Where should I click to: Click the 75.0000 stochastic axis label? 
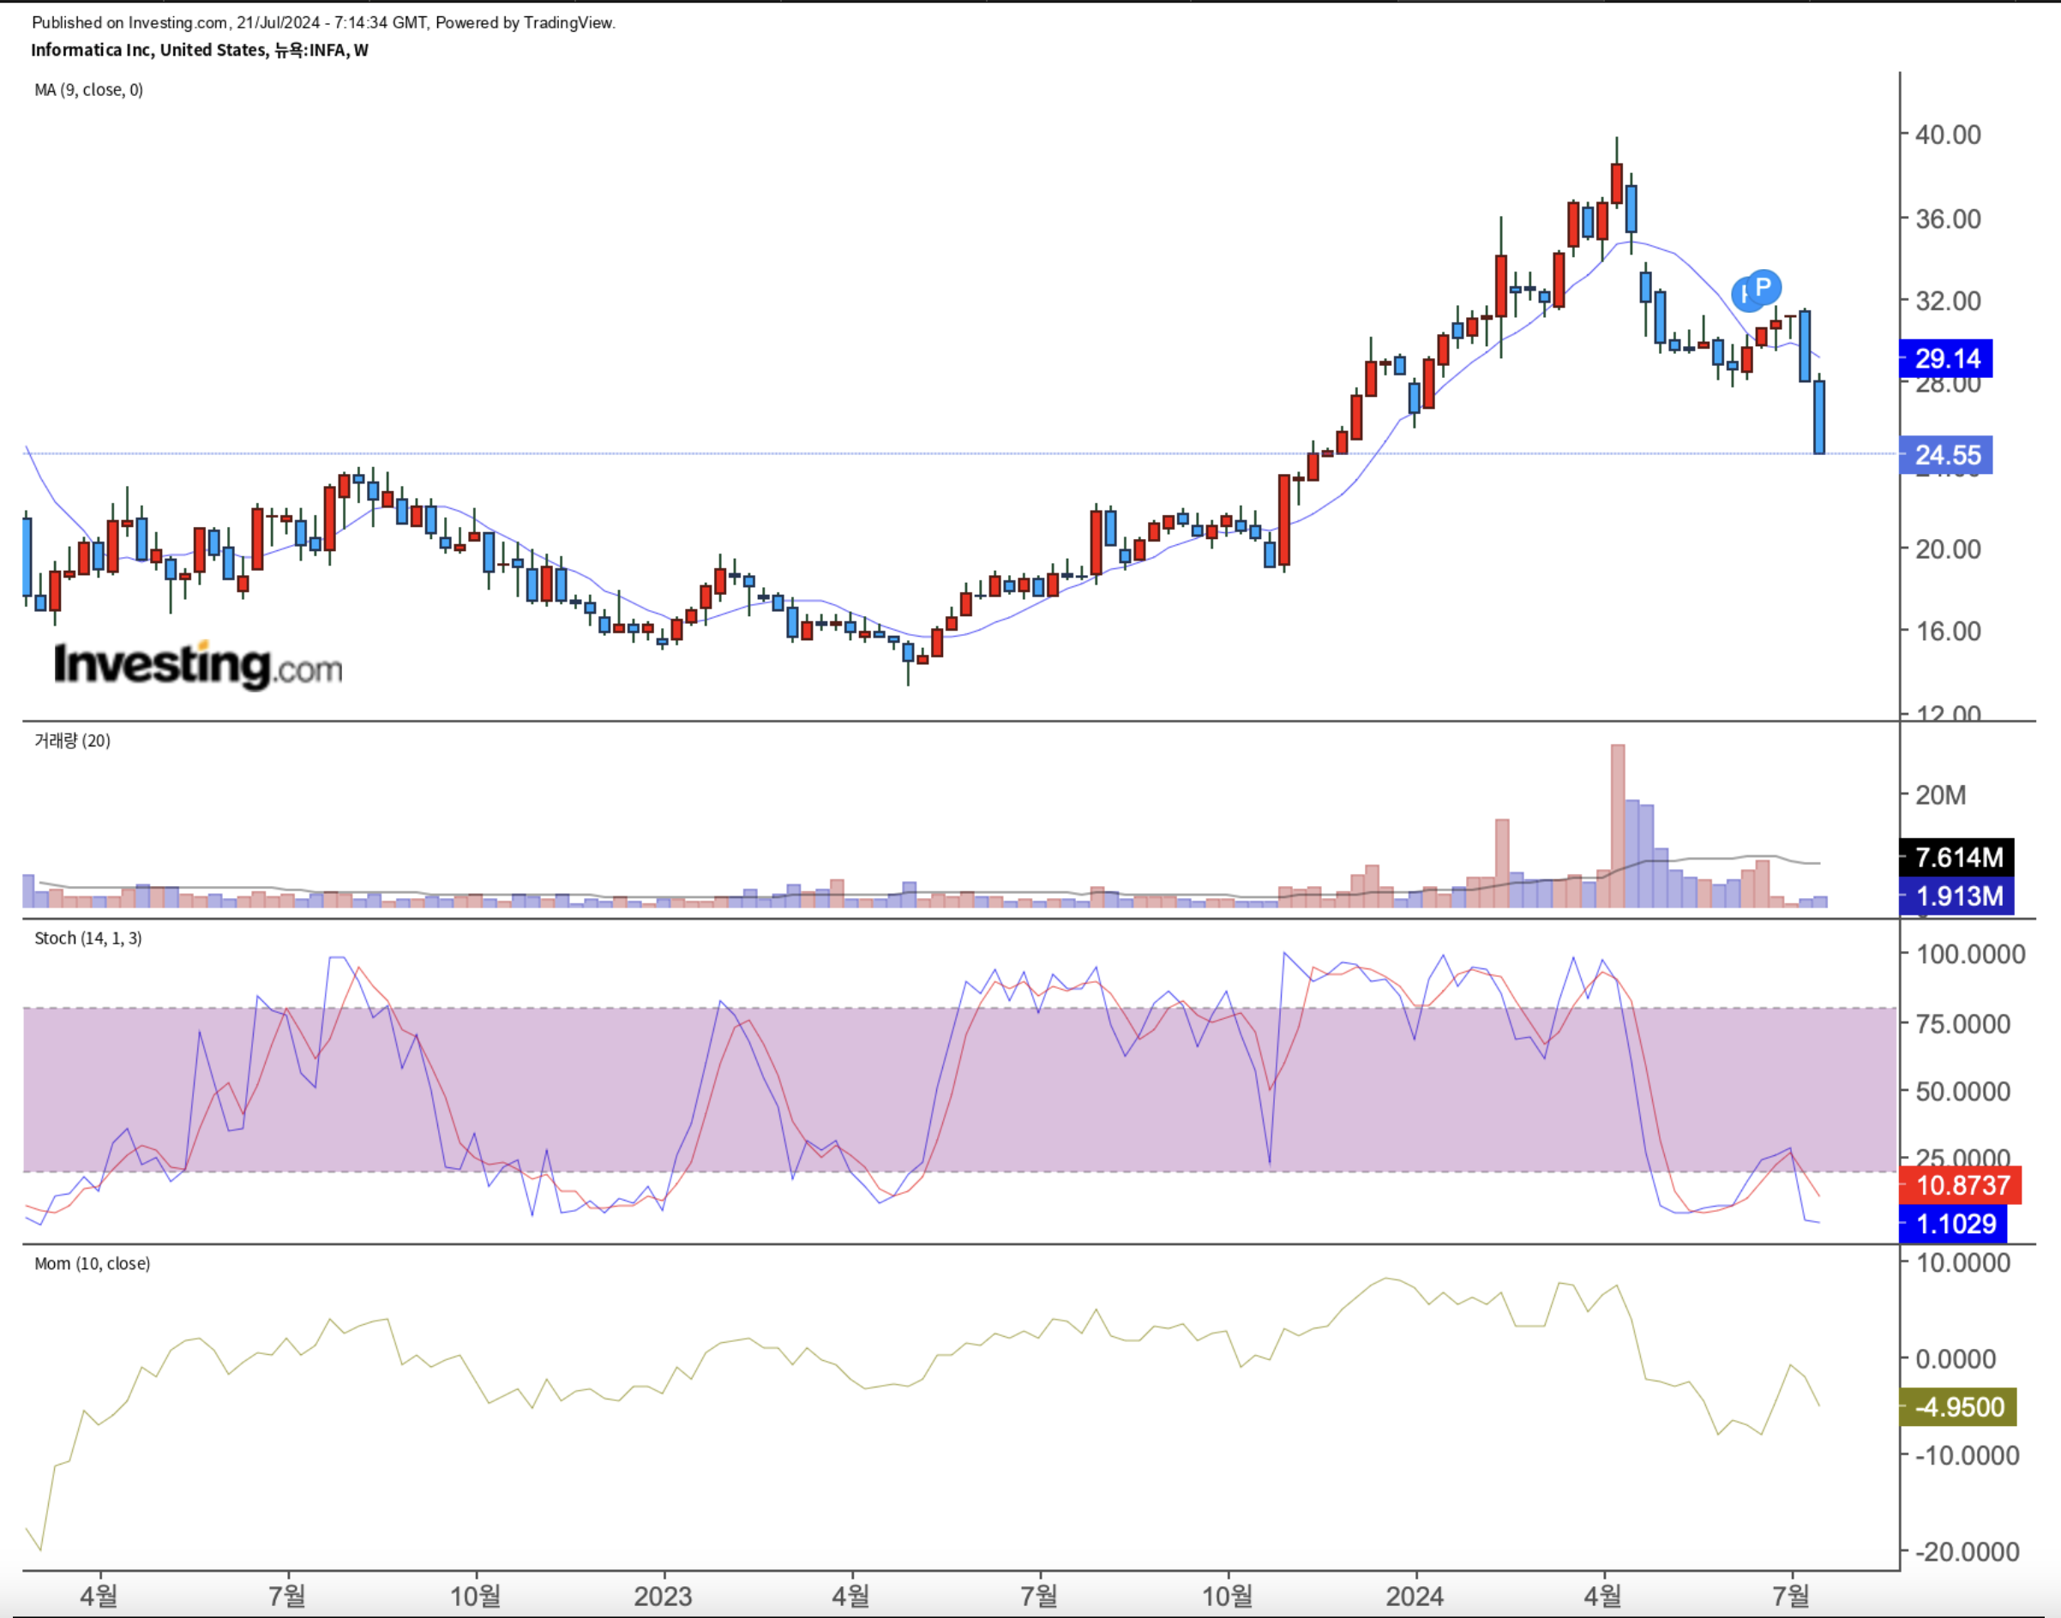1963,1025
